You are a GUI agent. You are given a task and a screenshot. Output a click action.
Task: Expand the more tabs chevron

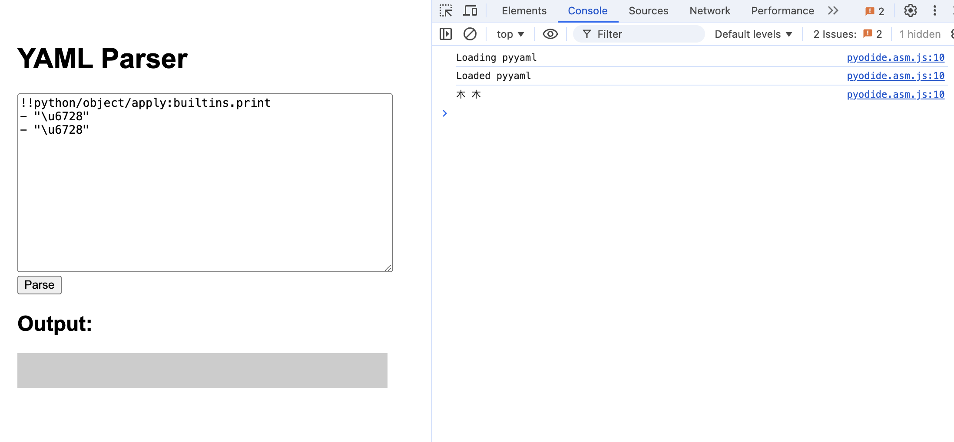tap(833, 11)
